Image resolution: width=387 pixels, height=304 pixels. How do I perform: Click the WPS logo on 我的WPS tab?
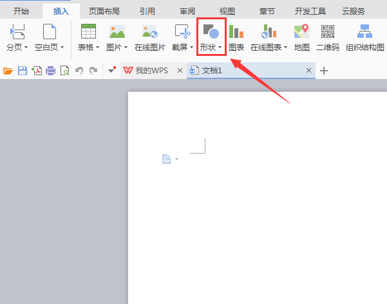tap(128, 71)
